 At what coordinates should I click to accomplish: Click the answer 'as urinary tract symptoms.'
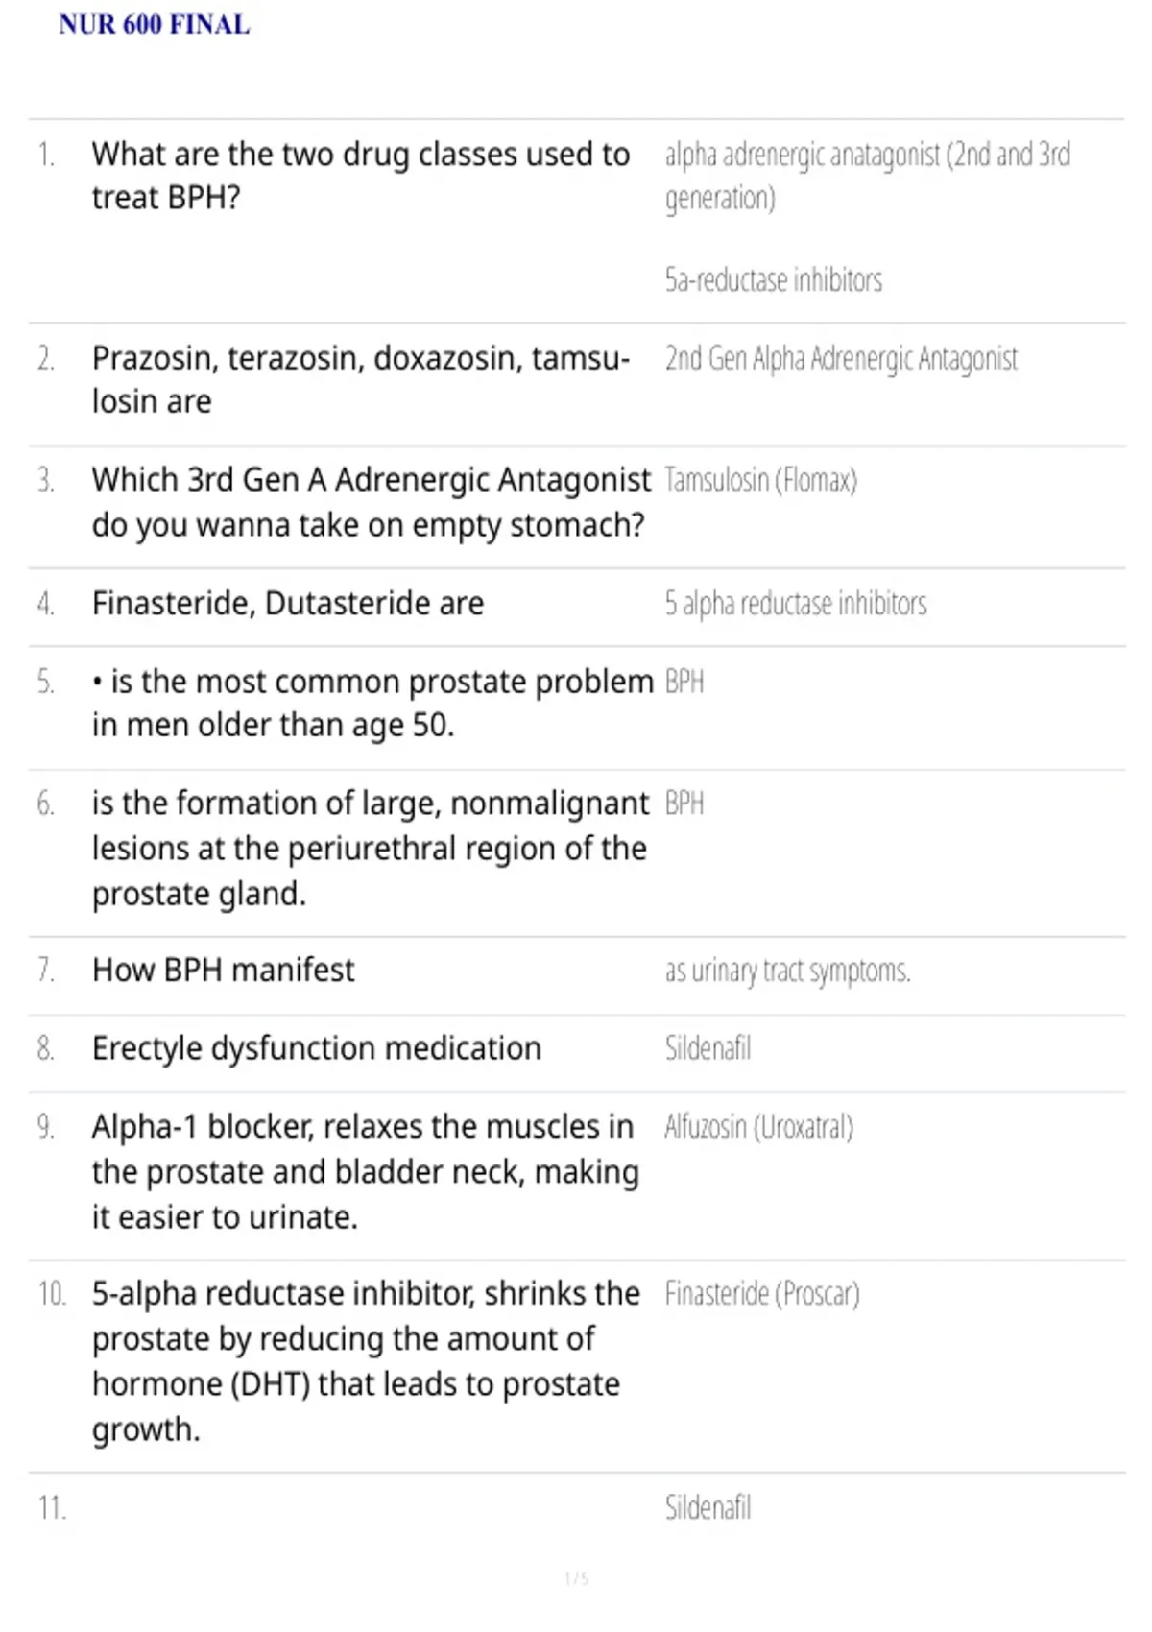(x=787, y=972)
